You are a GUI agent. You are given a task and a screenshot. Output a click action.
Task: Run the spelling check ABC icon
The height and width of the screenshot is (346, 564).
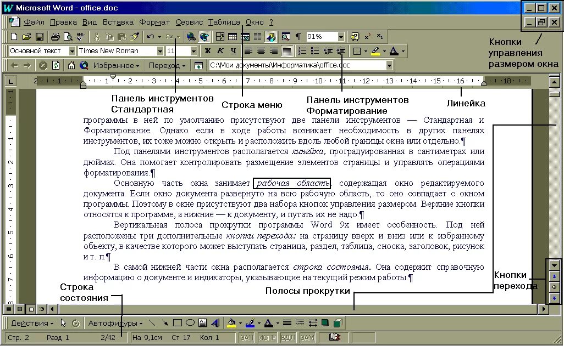tap(80, 37)
